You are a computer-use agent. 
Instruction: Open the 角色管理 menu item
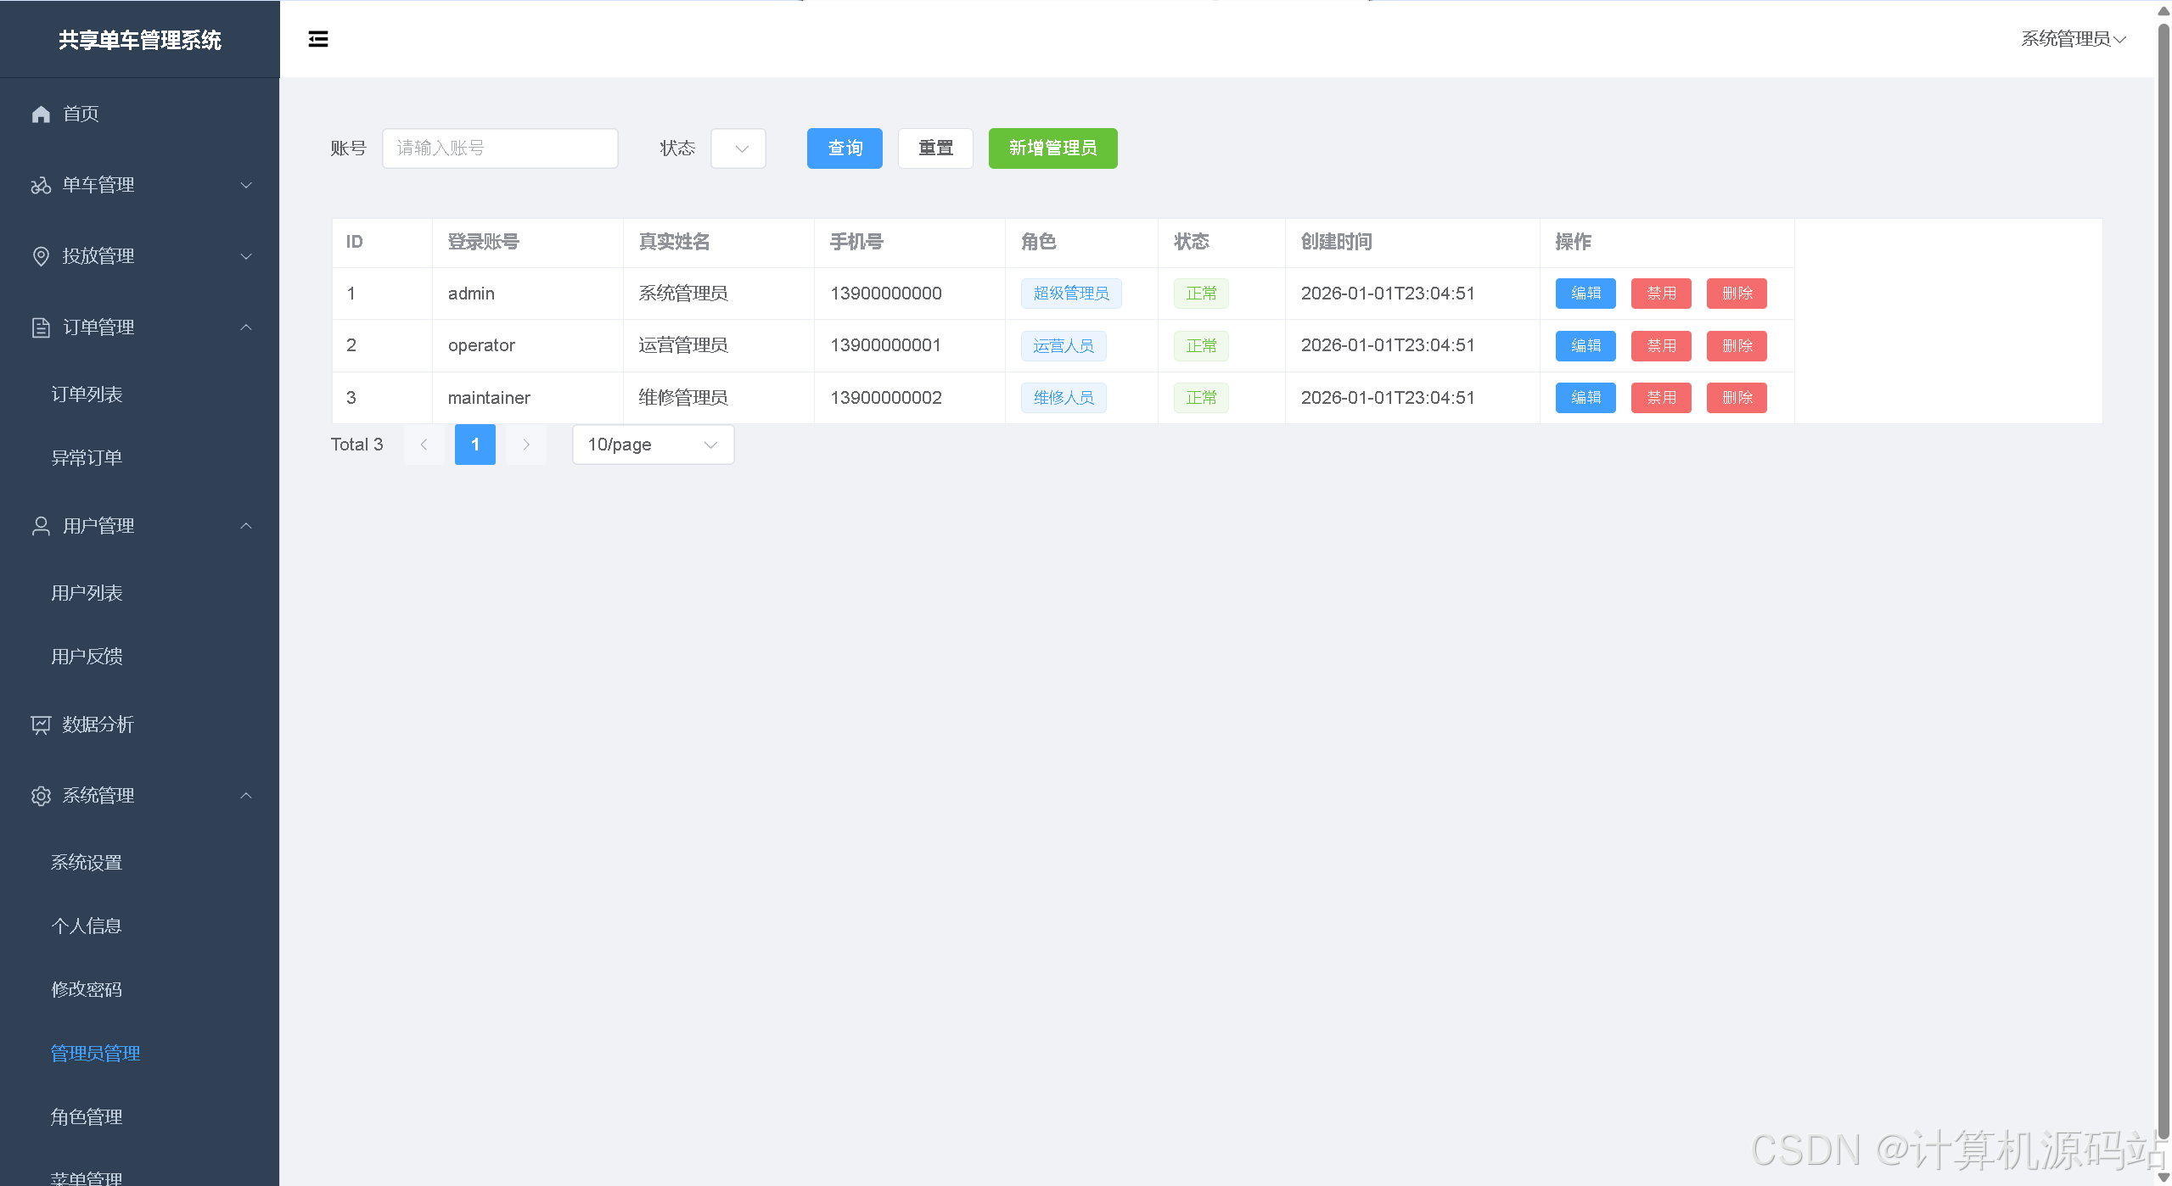[x=87, y=1117]
